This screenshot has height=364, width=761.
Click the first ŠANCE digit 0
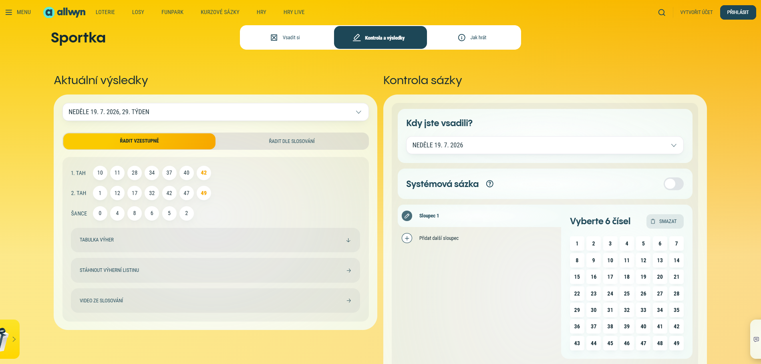click(x=100, y=213)
